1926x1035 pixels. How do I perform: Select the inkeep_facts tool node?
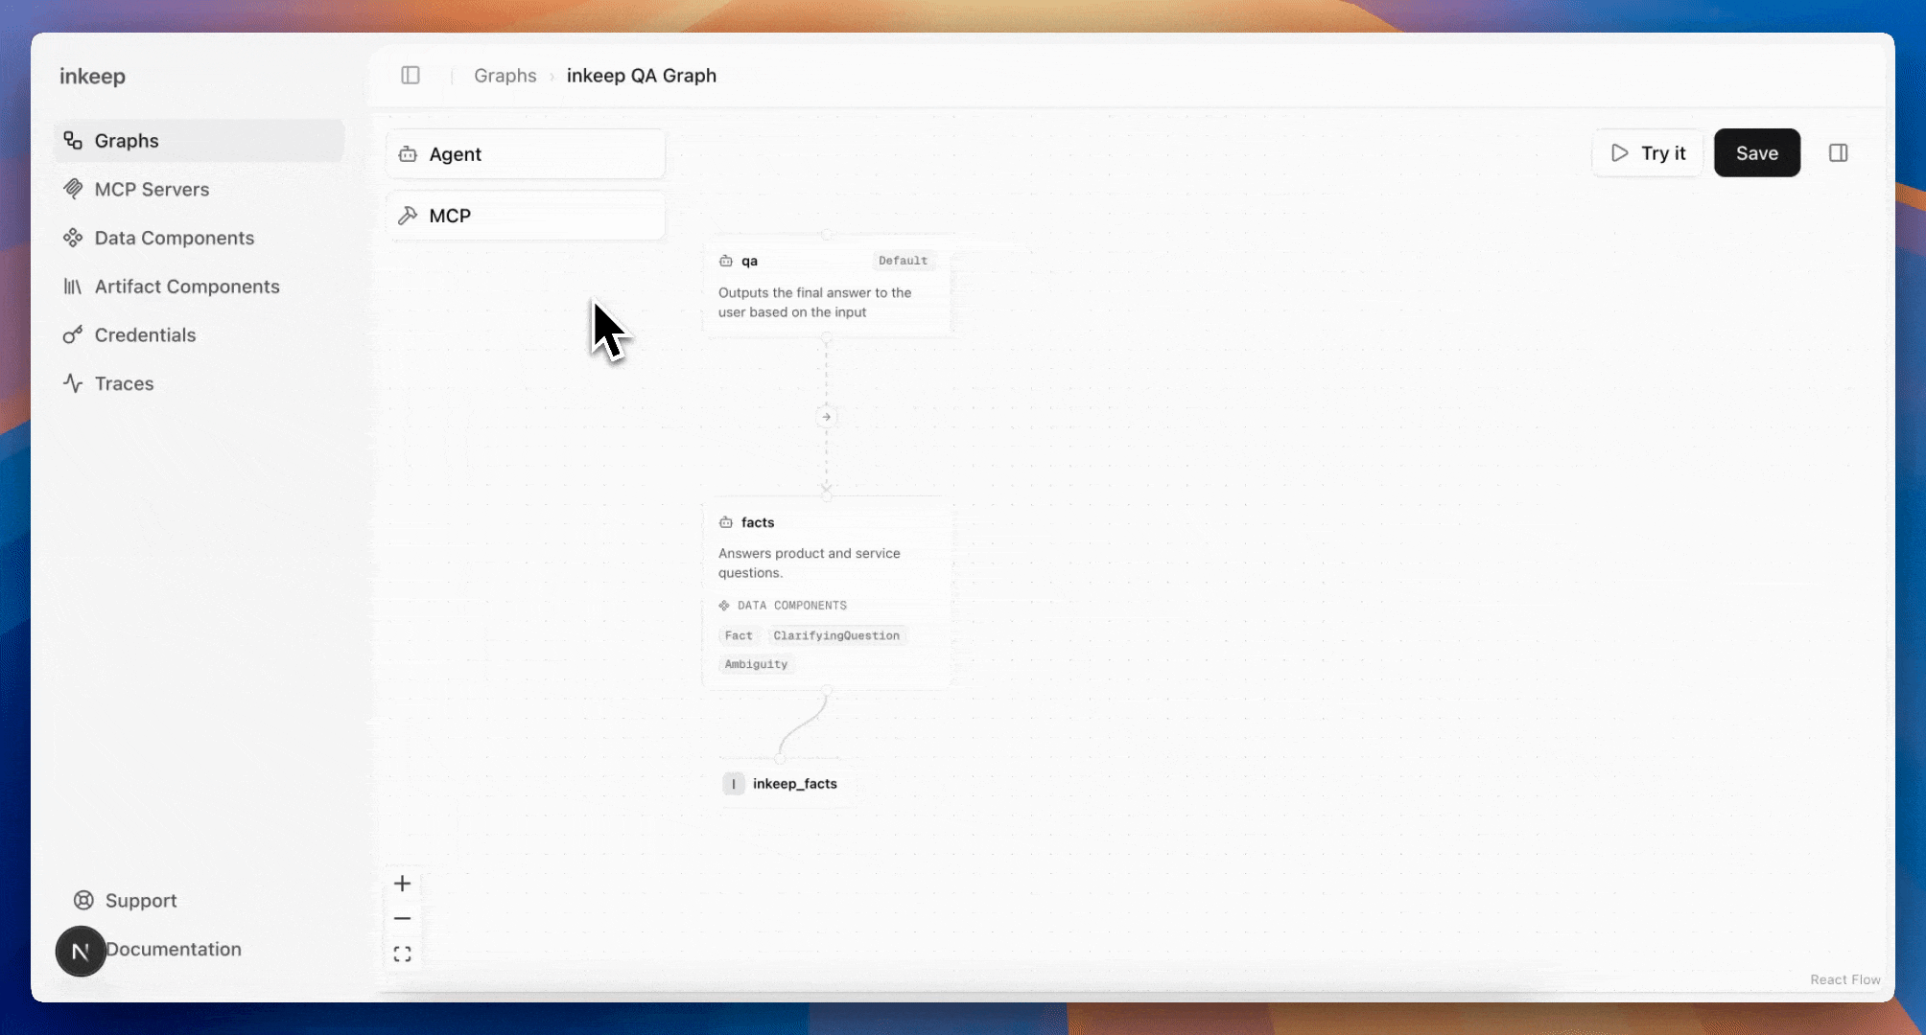[x=792, y=784]
